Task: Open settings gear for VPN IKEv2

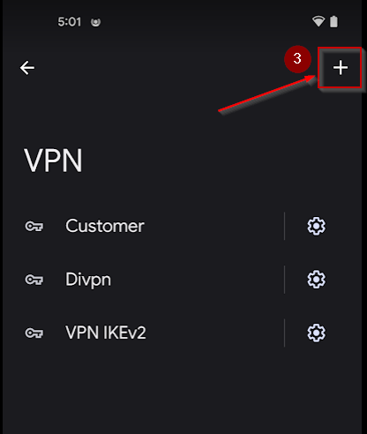Action: coord(316,333)
